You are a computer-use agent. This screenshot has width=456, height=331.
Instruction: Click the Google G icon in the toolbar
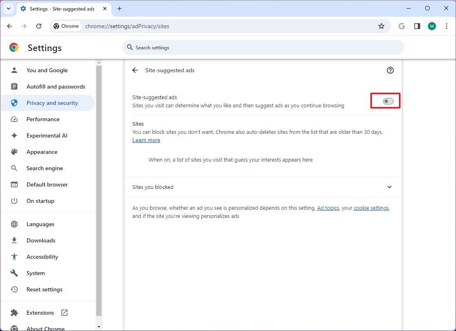click(x=402, y=26)
